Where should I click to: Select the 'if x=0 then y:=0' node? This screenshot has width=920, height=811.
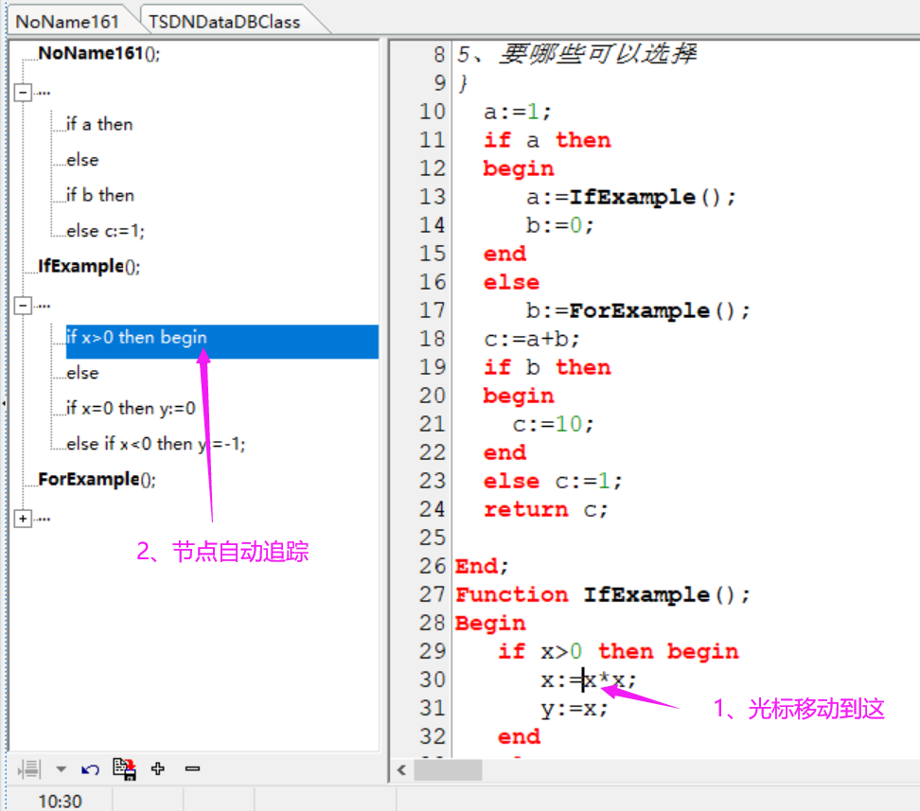tap(131, 409)
